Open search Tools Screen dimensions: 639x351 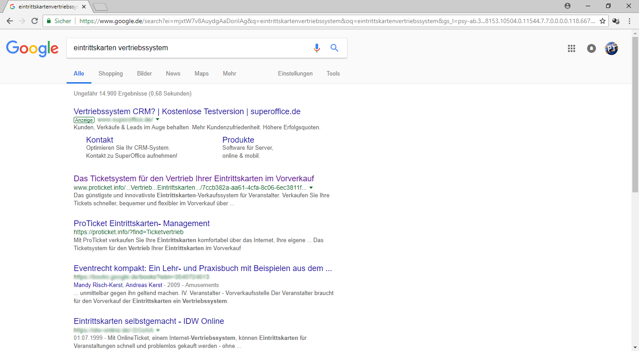(x=333, y=74)
